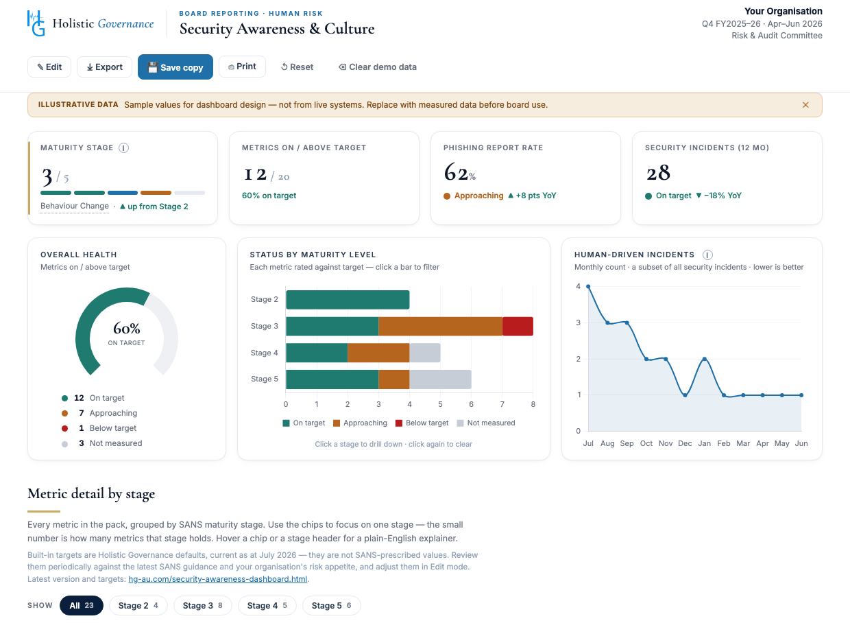850x623 pixels.
Task: Click the Export button
Action: (x=104, y=67)
